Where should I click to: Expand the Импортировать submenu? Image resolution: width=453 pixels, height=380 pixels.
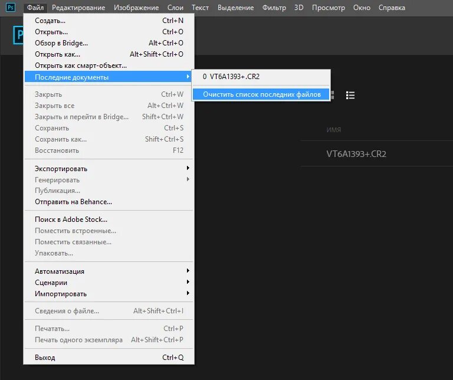click(109, 294)
